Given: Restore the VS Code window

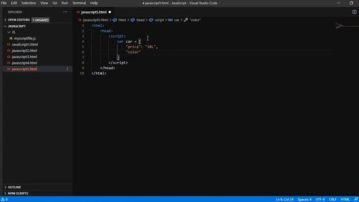Looking at the screenshot, I should pyautogui.click(x=351, y=3).
